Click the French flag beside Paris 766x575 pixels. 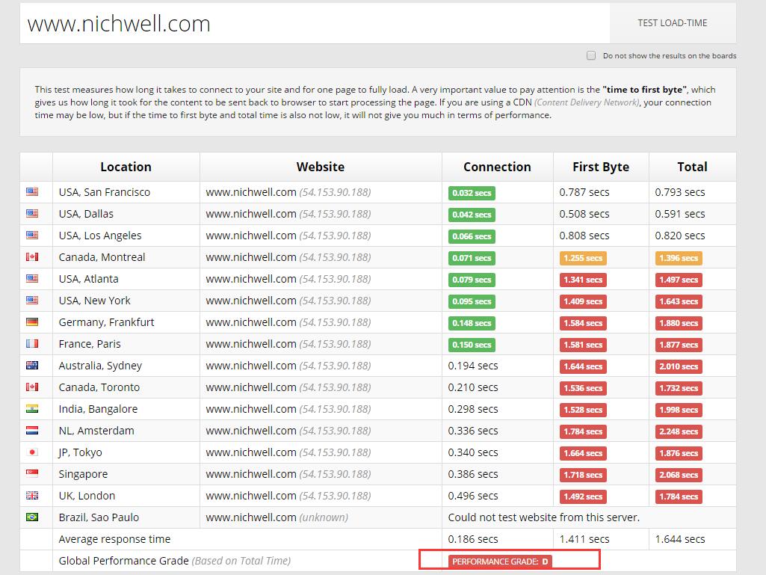32,343
